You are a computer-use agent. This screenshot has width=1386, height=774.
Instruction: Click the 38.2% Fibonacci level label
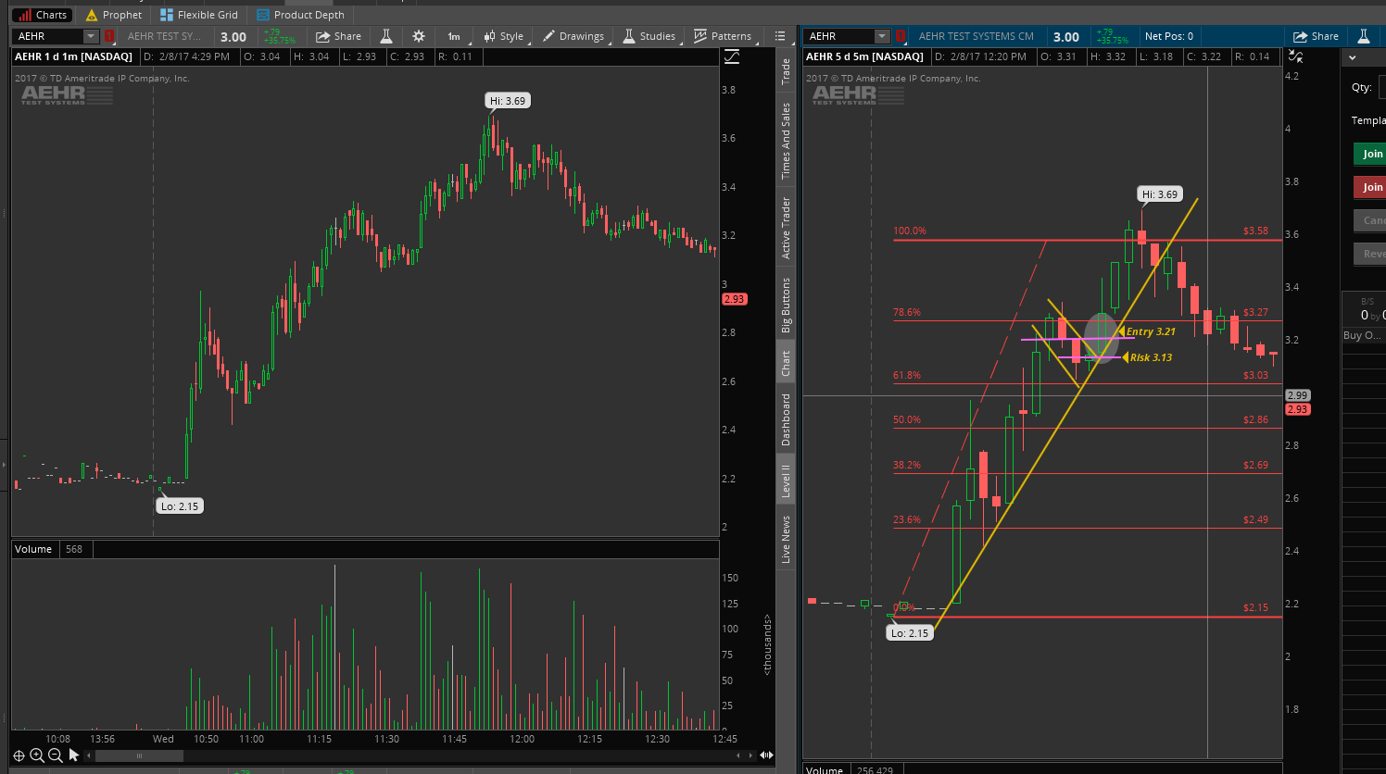[907, 465]
